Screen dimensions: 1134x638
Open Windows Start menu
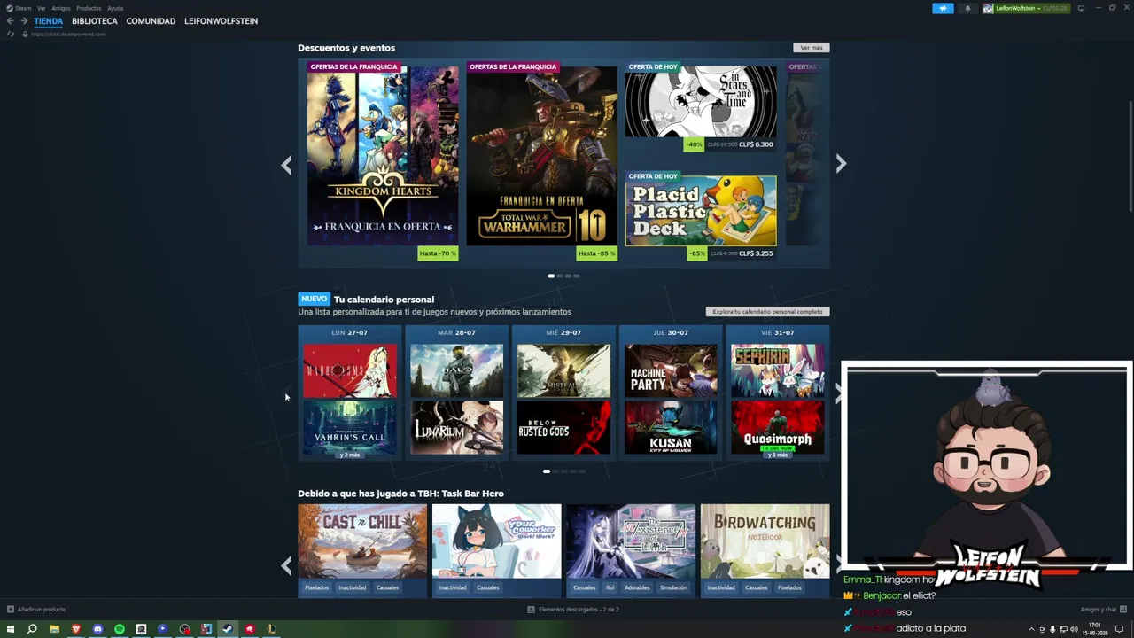12,629
